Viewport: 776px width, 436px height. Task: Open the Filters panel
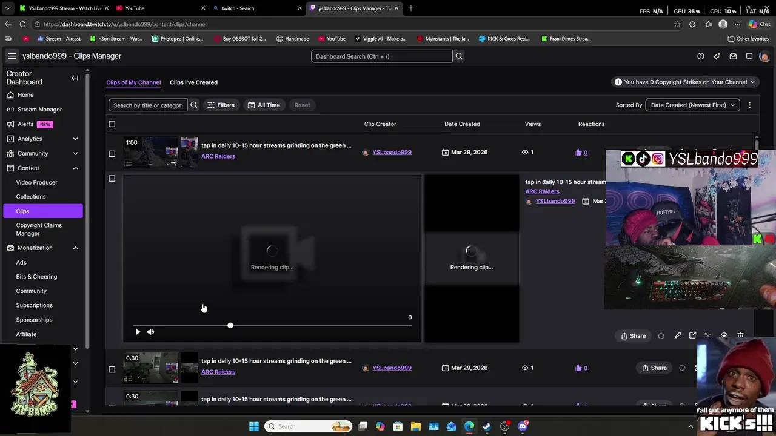coord(221,105)
